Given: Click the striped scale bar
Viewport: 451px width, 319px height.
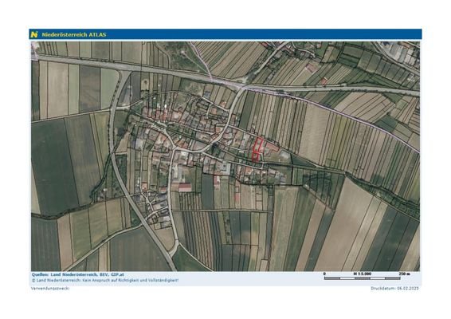Looking at the screenshot, I should [x=362, y=278].
